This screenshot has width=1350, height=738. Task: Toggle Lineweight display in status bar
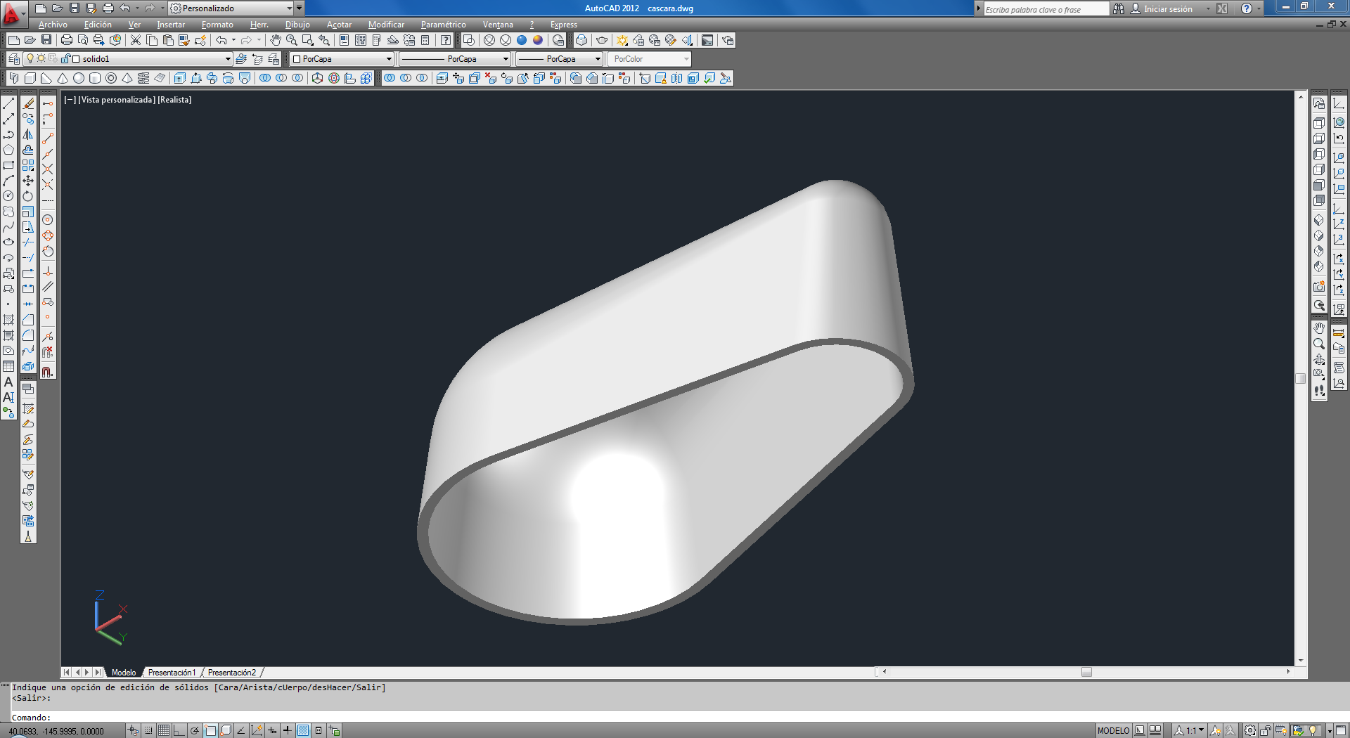click(288, 731)
